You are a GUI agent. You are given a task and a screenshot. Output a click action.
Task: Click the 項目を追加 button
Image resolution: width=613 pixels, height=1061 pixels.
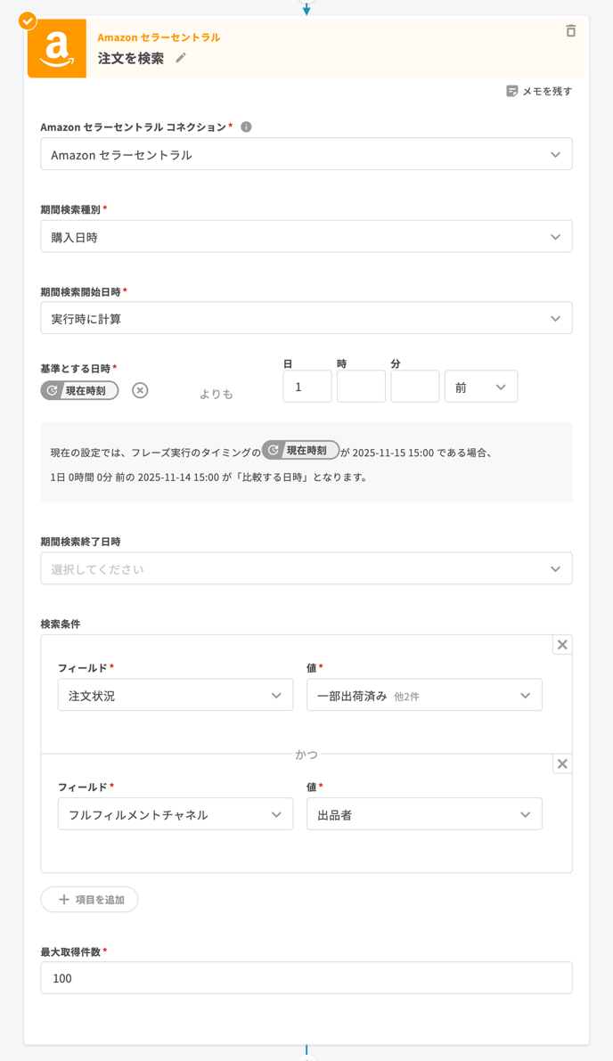(89, 900)
